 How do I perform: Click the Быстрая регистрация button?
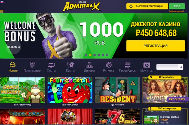(x=147, y=6)
